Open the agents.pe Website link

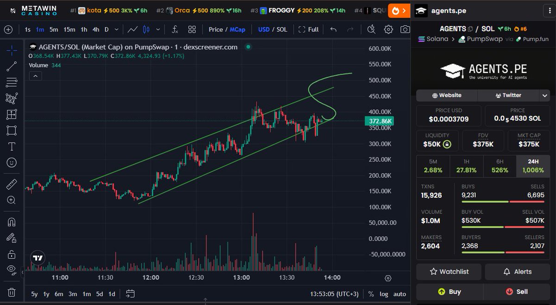tap(447, 95)
